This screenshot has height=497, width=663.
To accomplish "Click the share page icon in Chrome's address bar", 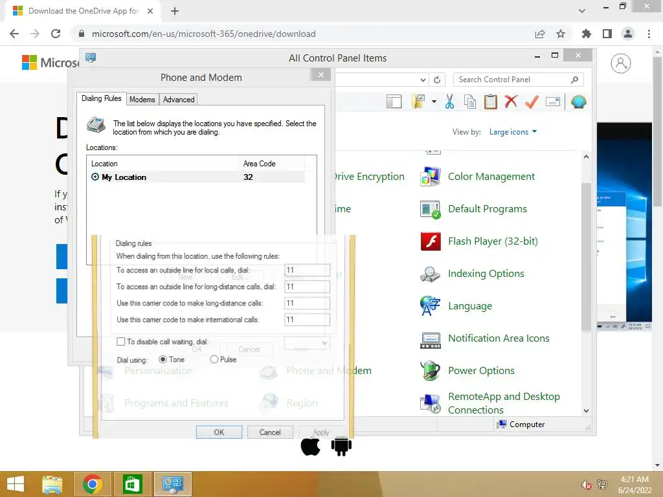I will [540, 34].
